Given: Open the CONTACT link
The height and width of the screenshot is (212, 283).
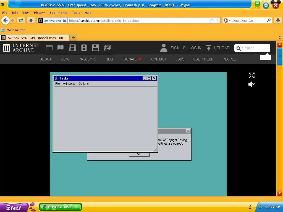Looking at the screenshot, I should (x=159, y=59).
